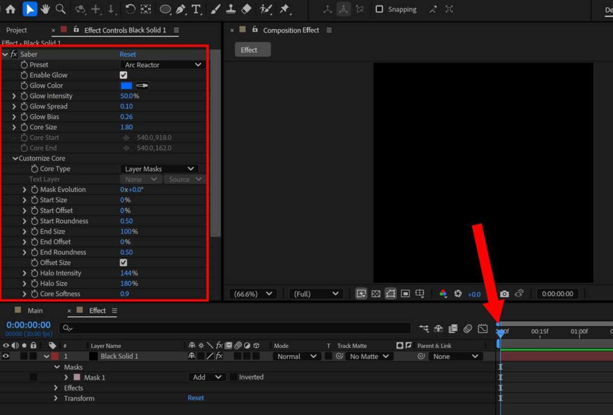Viewport: 613px width, 415px height.
Task: Click the Glow Intensity value 50.0%
Action: click(129, 96)
